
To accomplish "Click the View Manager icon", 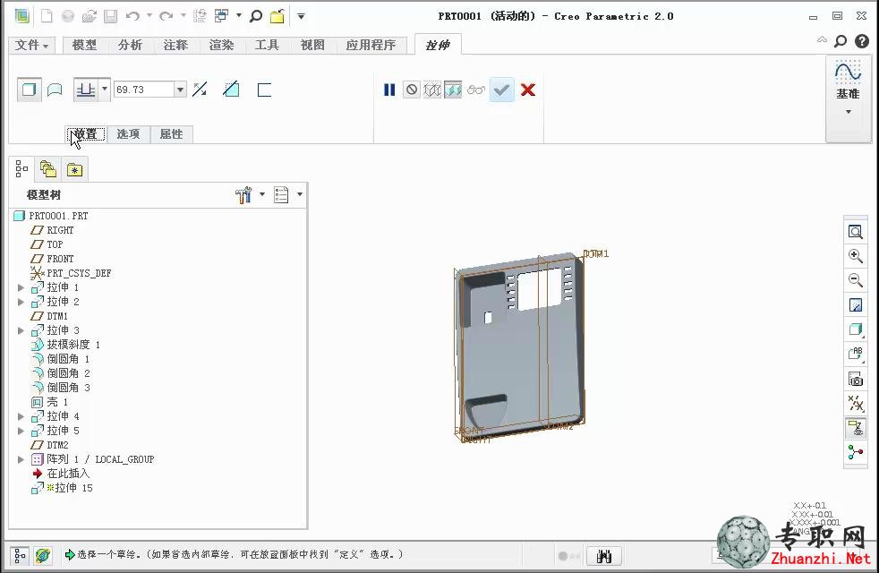I will (856, 379).
